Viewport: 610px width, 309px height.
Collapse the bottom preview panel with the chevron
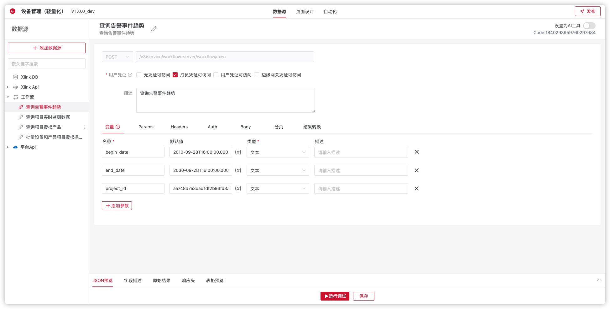(599, 280)
